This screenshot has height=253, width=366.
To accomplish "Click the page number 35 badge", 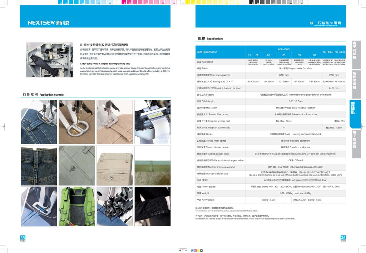I will coord(23,238).
